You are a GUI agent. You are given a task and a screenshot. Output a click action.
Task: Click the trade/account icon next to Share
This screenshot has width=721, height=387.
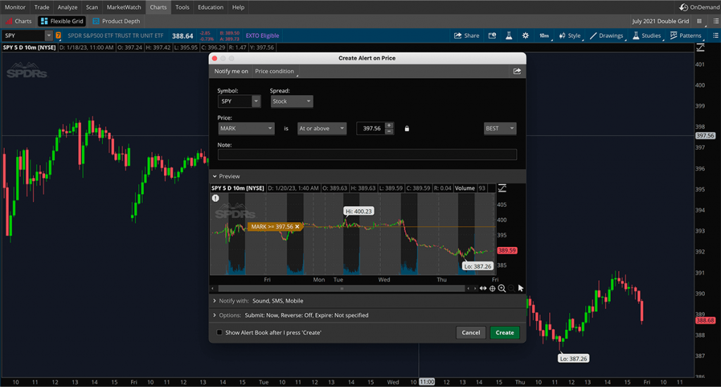[x=492, y=35]
